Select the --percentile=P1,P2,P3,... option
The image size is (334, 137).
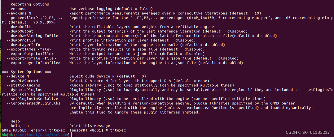(34, 18)
